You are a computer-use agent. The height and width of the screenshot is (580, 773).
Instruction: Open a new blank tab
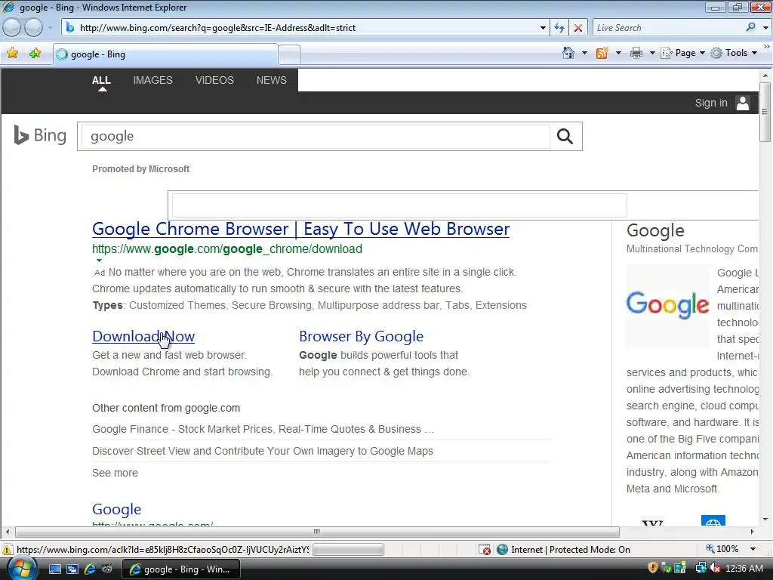[289, 54]
